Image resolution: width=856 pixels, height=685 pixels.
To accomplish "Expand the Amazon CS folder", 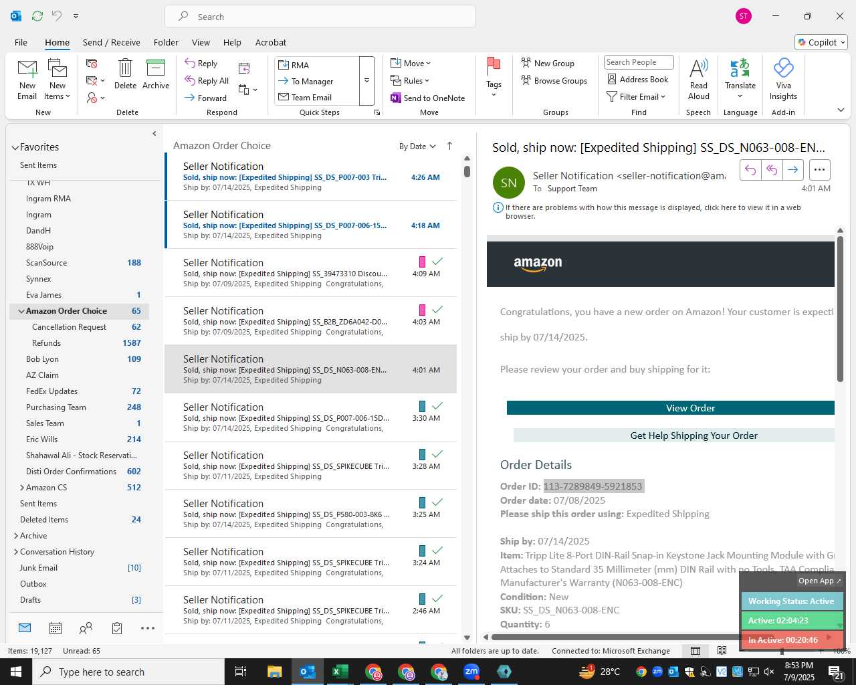I will [x=22, y=488].
